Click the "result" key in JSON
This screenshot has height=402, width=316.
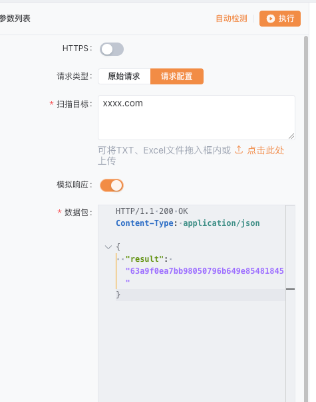pyautogui.click(x=144, y=259)
